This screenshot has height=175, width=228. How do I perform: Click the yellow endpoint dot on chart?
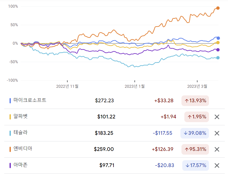(x=218, y=43)
